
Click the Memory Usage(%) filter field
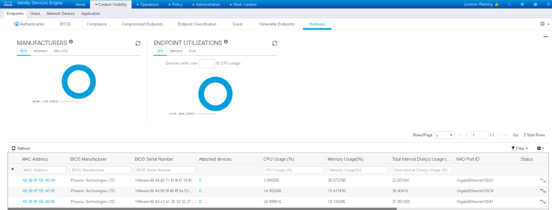pos(358,170)
